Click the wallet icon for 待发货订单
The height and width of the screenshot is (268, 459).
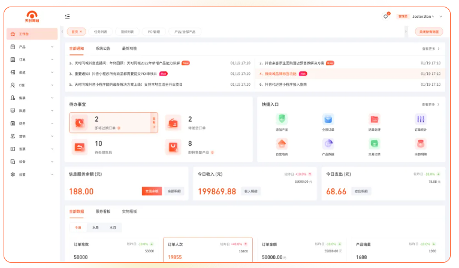[173, 123]
